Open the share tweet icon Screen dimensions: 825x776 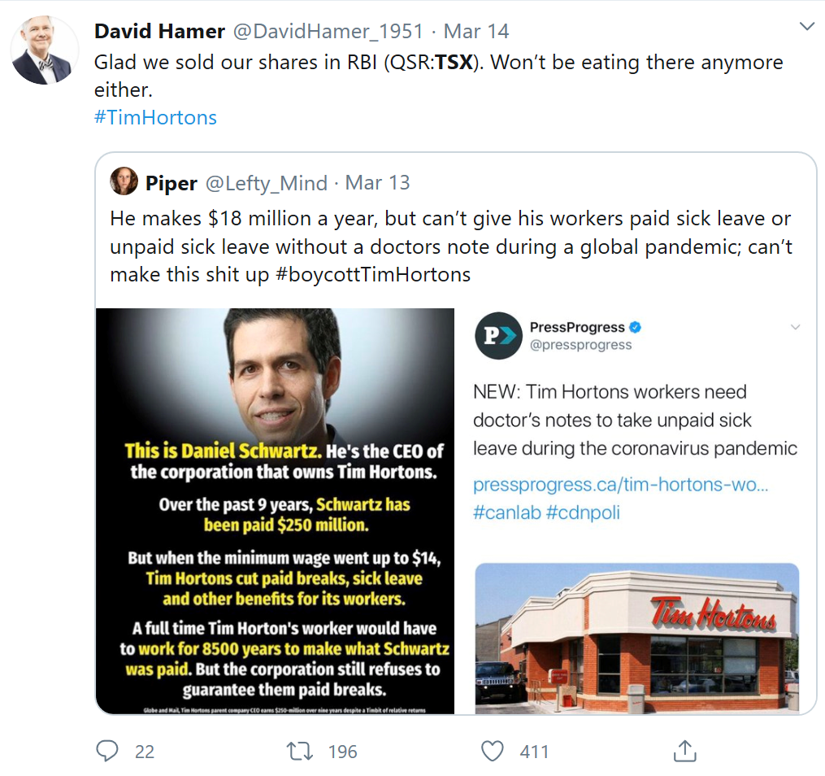pyautogui.click(x=684, y=751)
